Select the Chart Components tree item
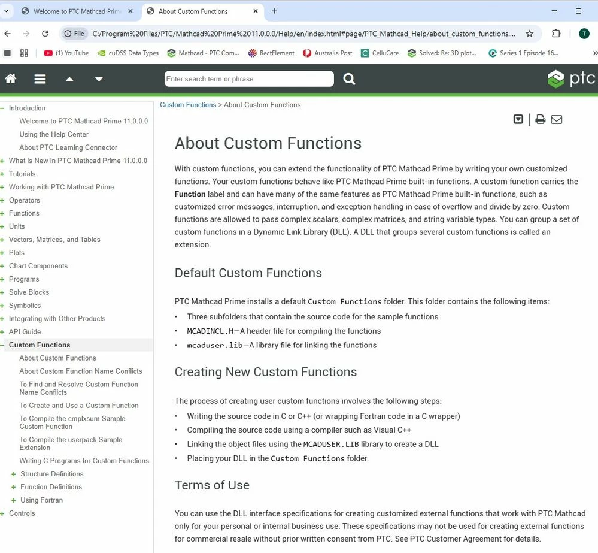 click(38, 266)
